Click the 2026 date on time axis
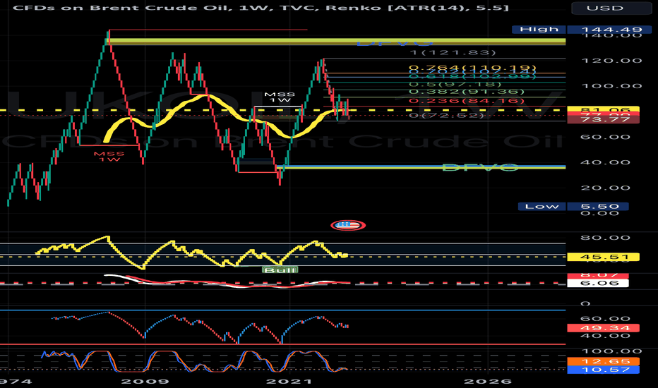The image size is (658, 388). pos(488,381)
